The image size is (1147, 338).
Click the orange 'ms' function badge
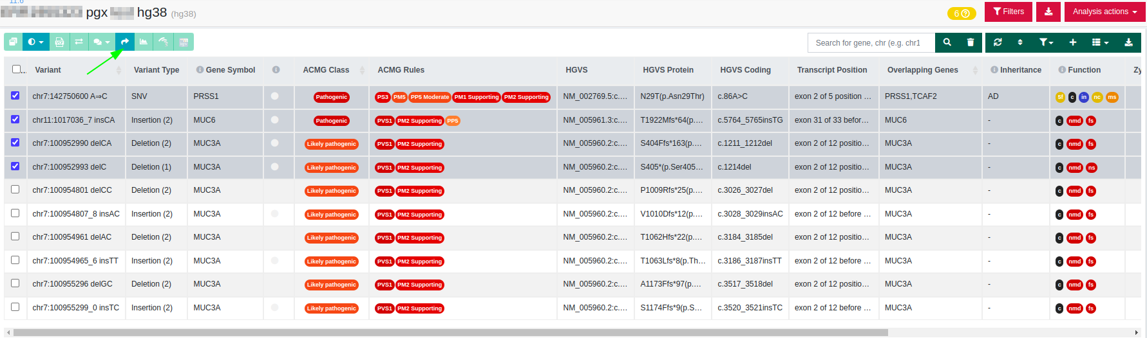(1112, 97)
